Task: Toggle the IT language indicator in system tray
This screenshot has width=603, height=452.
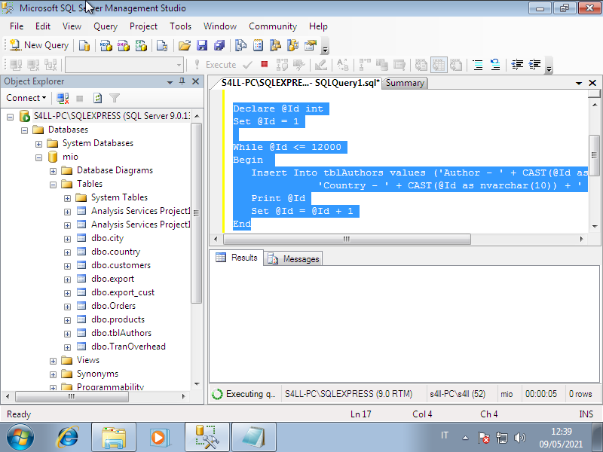Action: (x=445, y=435)
